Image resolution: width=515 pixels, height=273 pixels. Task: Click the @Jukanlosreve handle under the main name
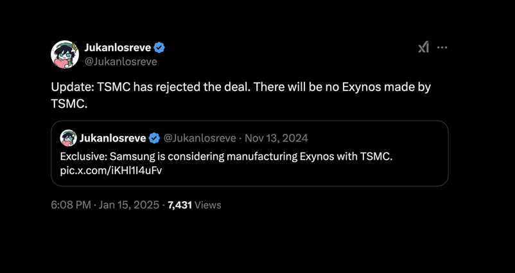[121, 62]
